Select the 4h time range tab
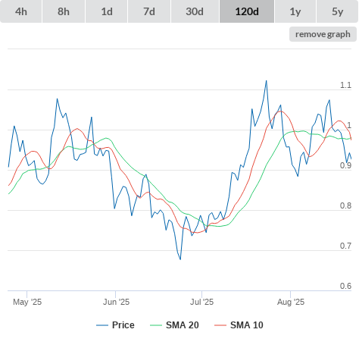 coord(21,11)
